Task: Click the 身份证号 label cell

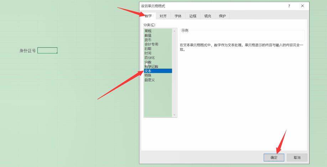Action: (x=27, y=51)
